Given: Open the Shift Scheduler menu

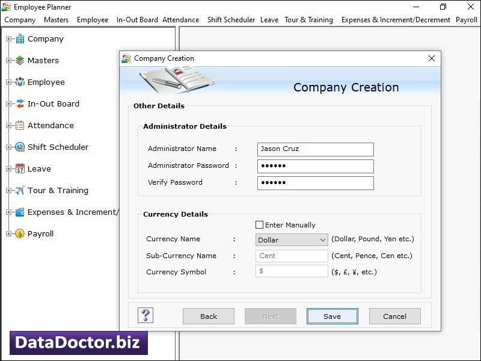Looking at the screenshot, I should [231, 19].
